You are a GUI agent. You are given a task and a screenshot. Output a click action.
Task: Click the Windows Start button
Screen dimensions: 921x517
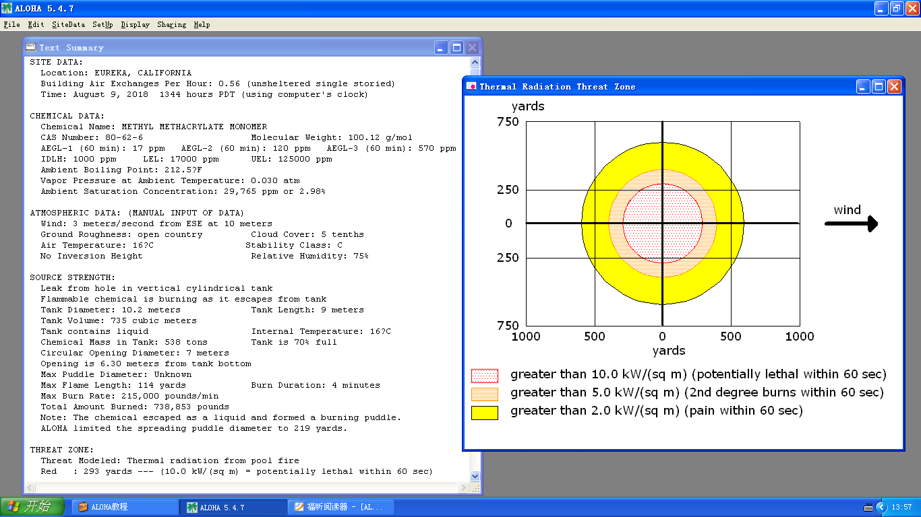32,507
